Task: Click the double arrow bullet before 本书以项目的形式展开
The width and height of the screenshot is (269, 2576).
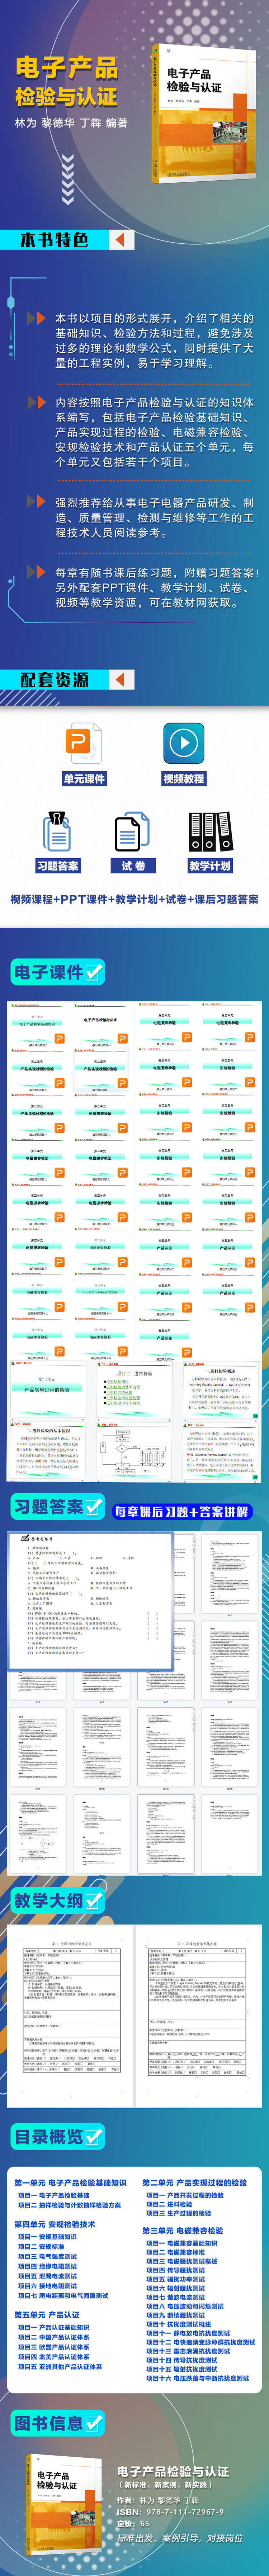Action: pos(36,318)
